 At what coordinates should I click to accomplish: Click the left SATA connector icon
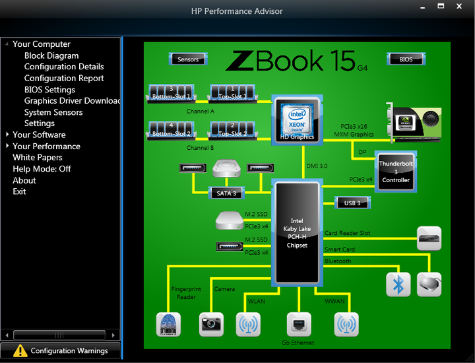coord(193,168)
